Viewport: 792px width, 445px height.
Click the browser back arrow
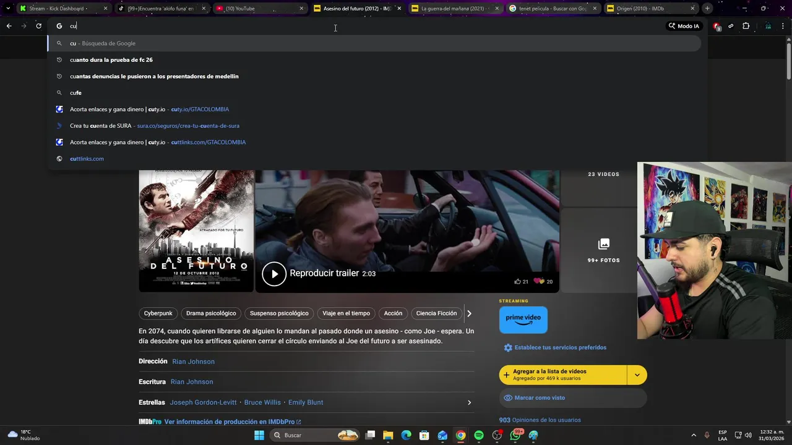9,26
